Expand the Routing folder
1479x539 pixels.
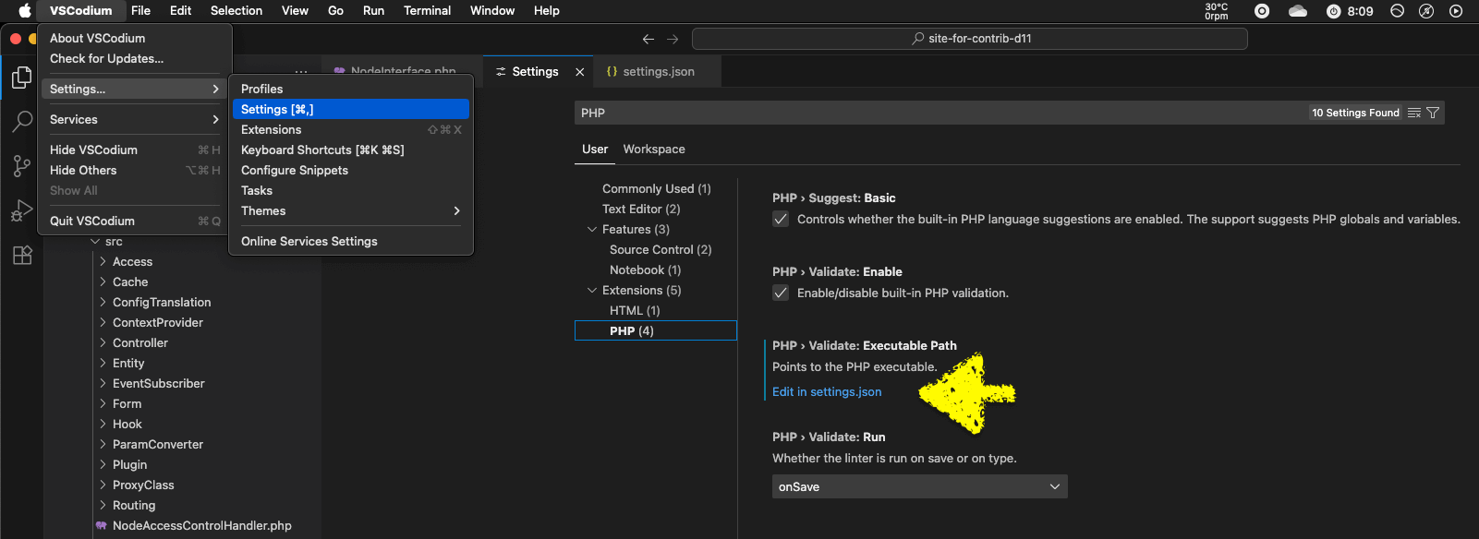click(x=103, y=505)
